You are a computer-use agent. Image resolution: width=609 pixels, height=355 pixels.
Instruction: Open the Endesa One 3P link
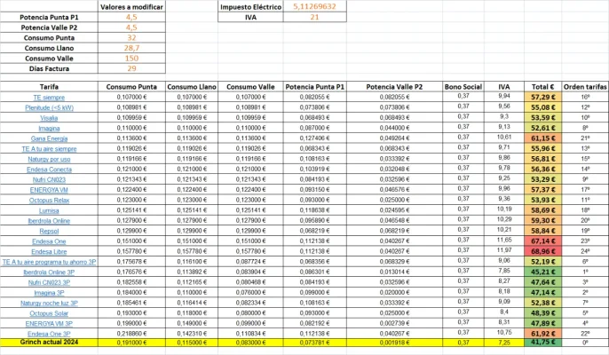[x=49, y=334]
